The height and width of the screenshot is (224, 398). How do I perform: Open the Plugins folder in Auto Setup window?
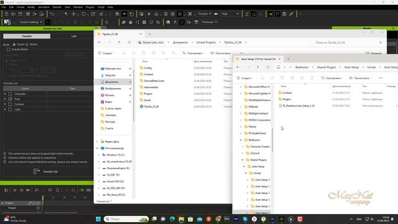tap(287, 100)
